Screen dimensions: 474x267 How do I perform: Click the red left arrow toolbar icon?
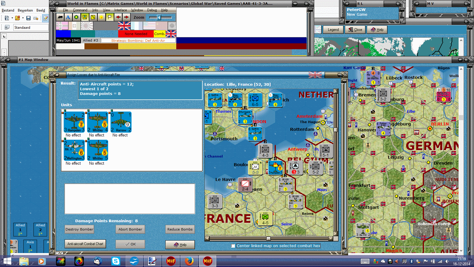(x=118, y=17)
